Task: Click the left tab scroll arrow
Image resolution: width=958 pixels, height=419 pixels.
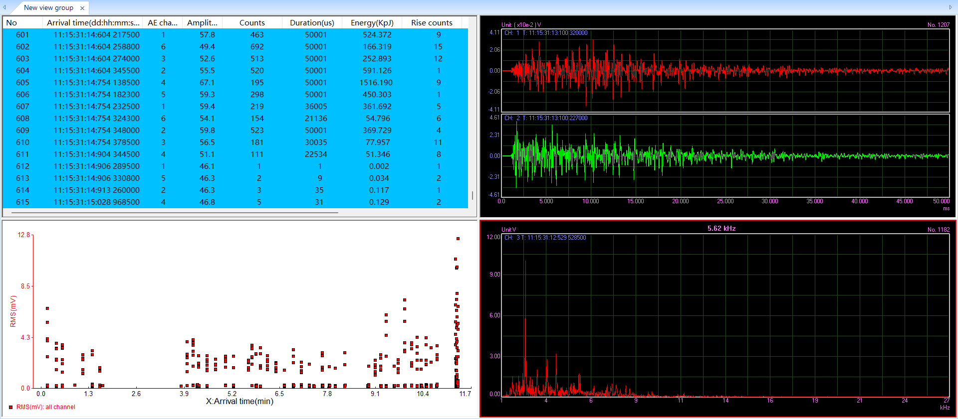Action: (4, 7)
